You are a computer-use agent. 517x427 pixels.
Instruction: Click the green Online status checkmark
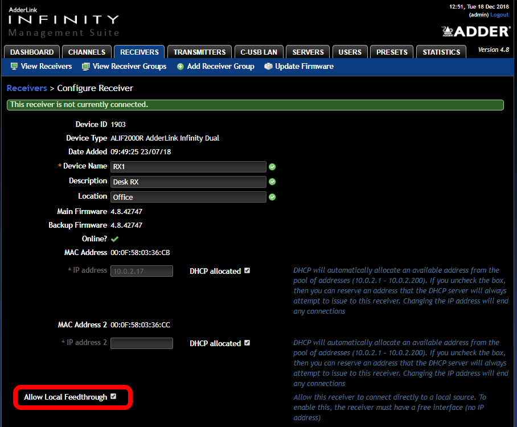click(115, 239)
